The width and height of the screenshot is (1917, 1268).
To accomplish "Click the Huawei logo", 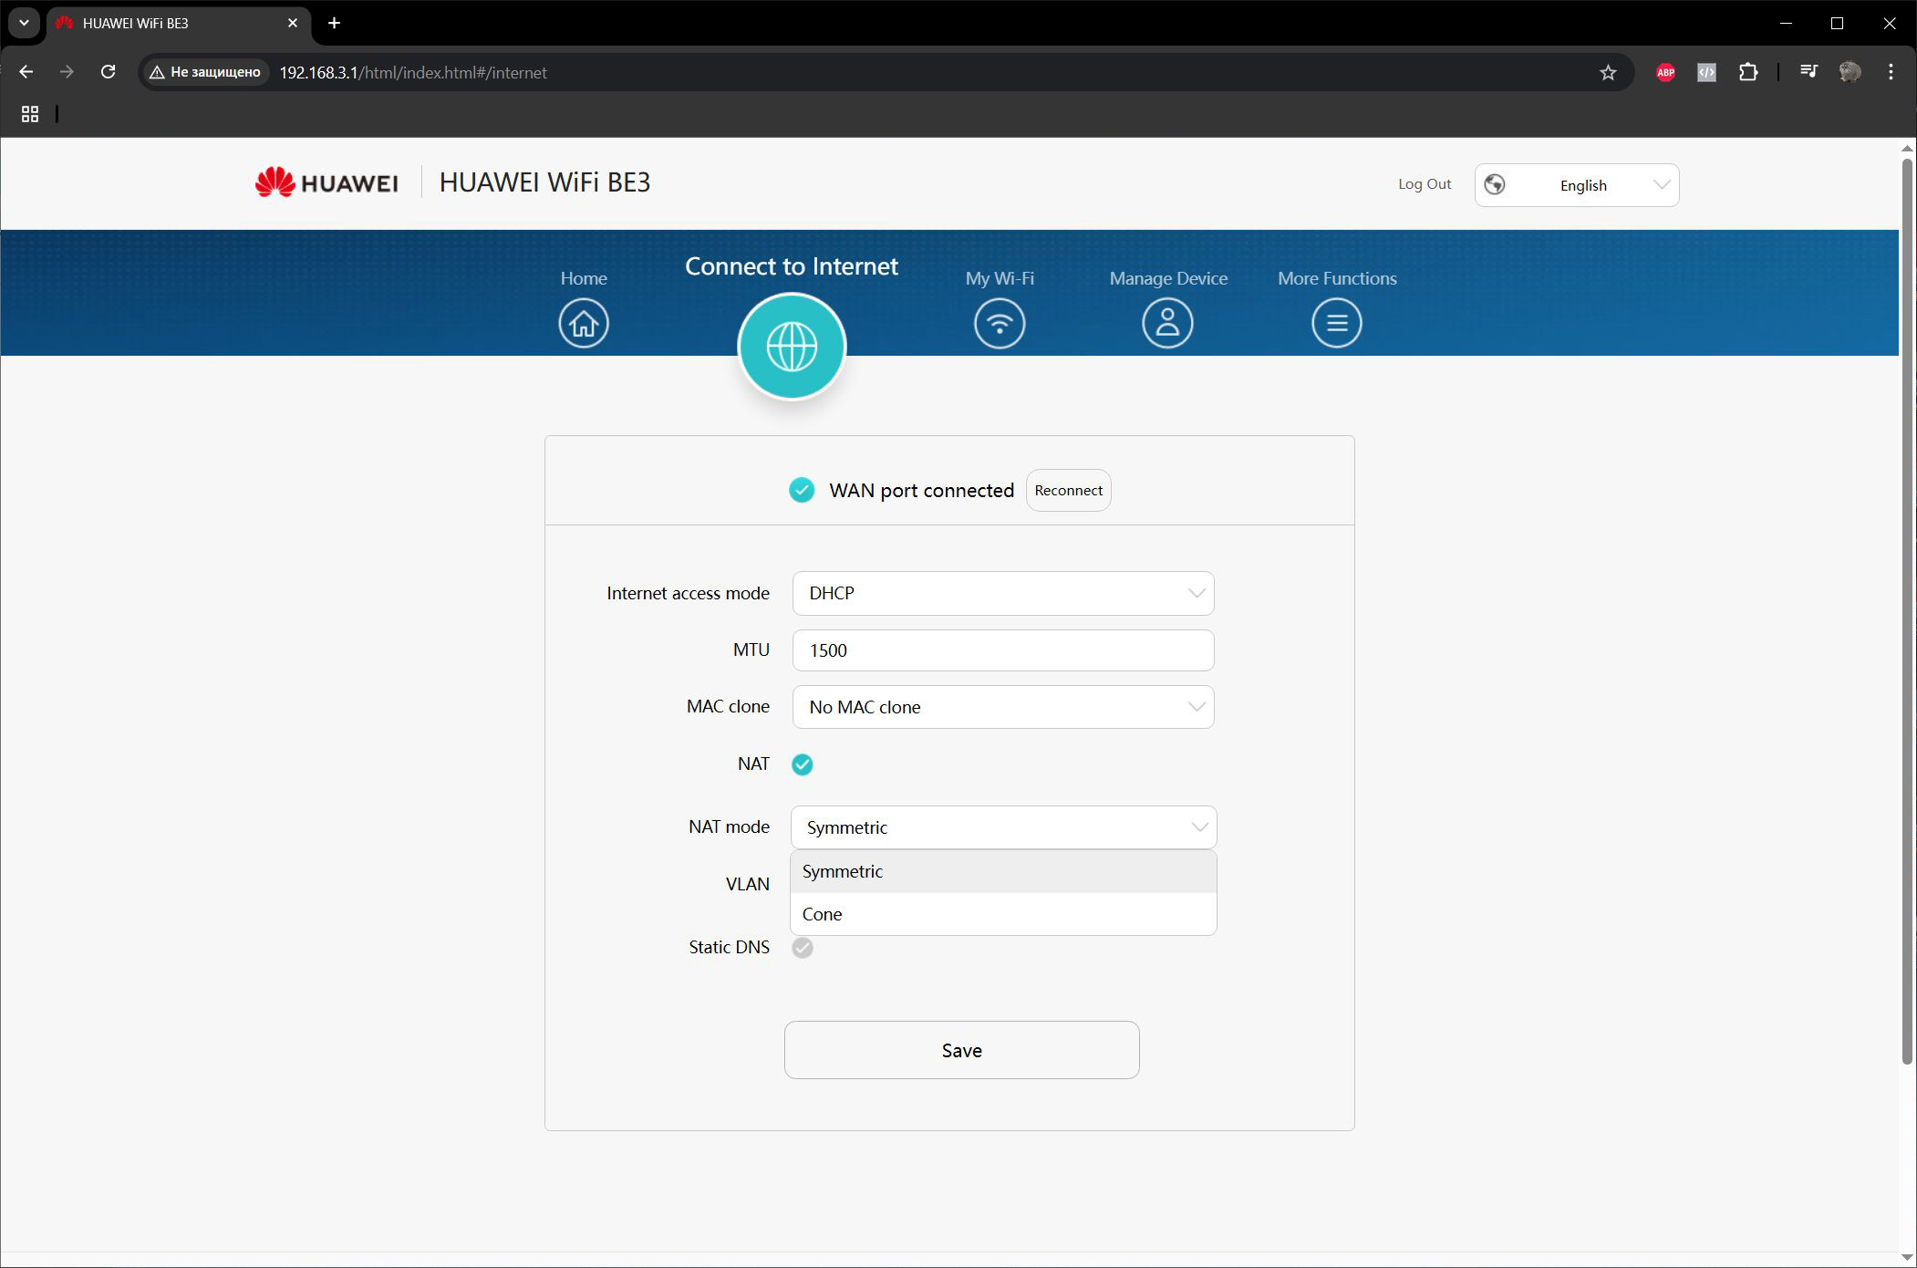I will pyautogui.click(x=326, y=182).
